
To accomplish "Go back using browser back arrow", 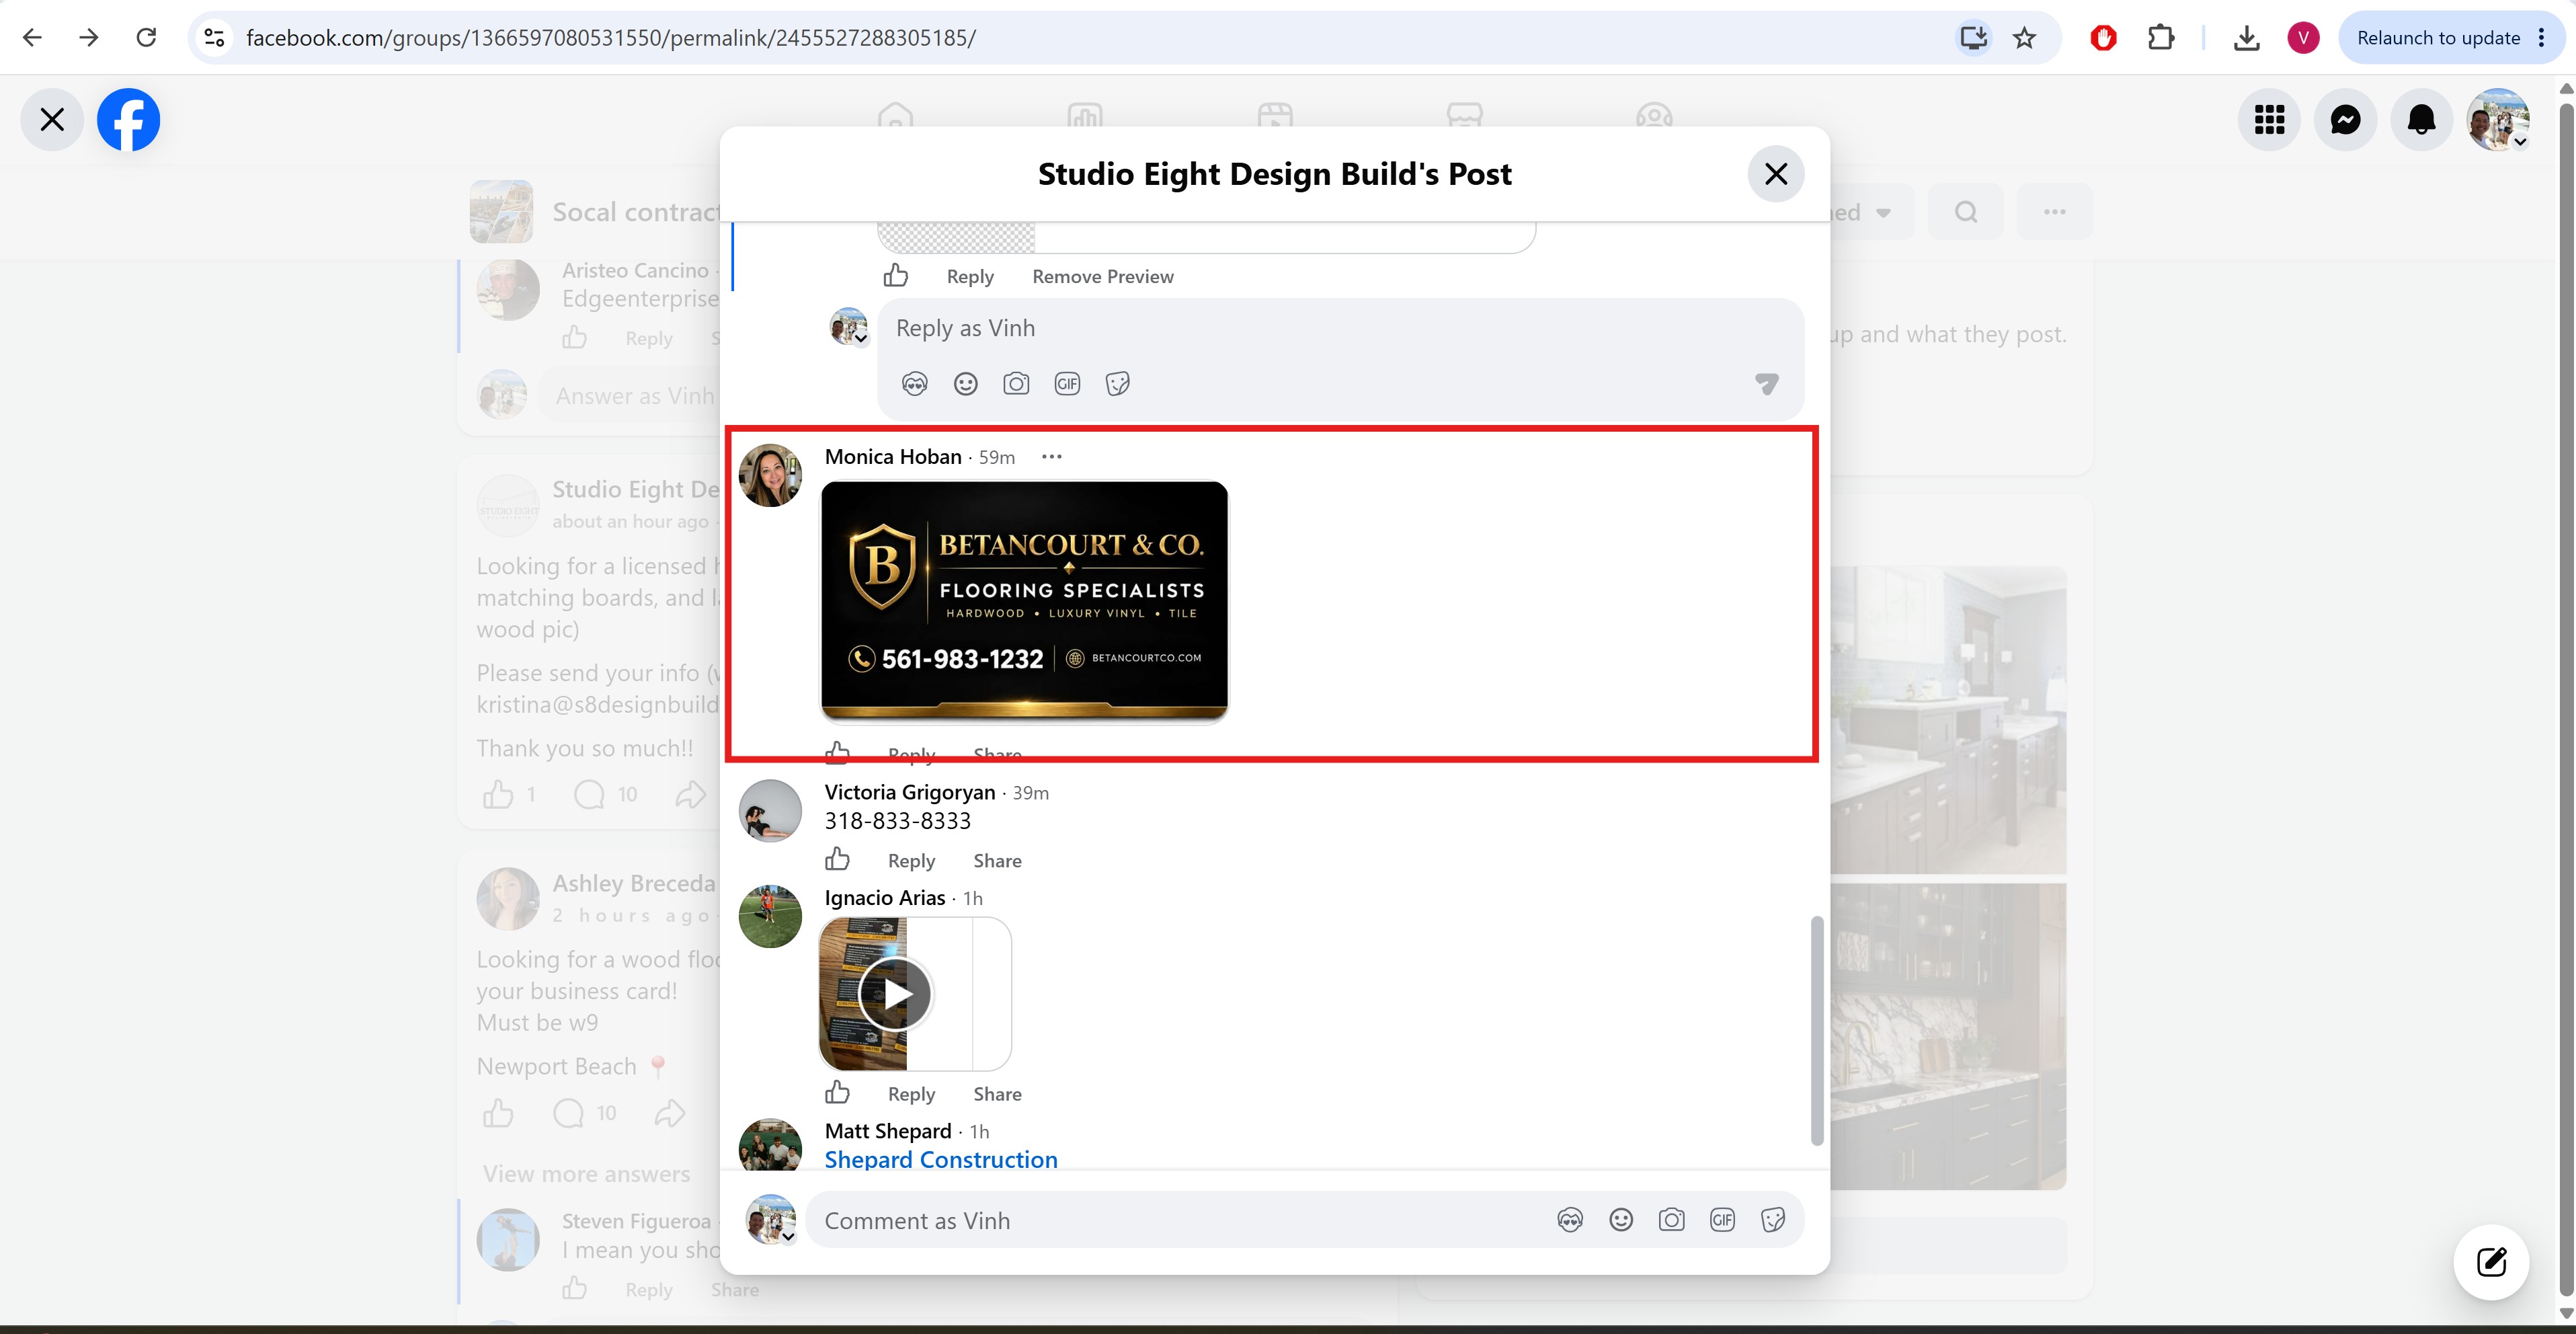I will point(32,38).
